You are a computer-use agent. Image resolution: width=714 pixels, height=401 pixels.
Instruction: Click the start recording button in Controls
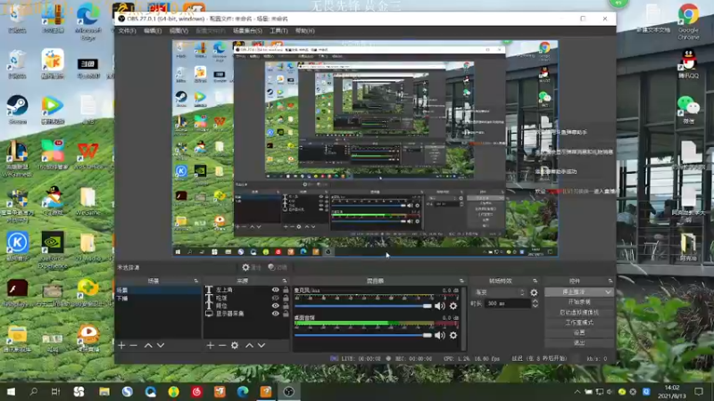tap(578, 302)
